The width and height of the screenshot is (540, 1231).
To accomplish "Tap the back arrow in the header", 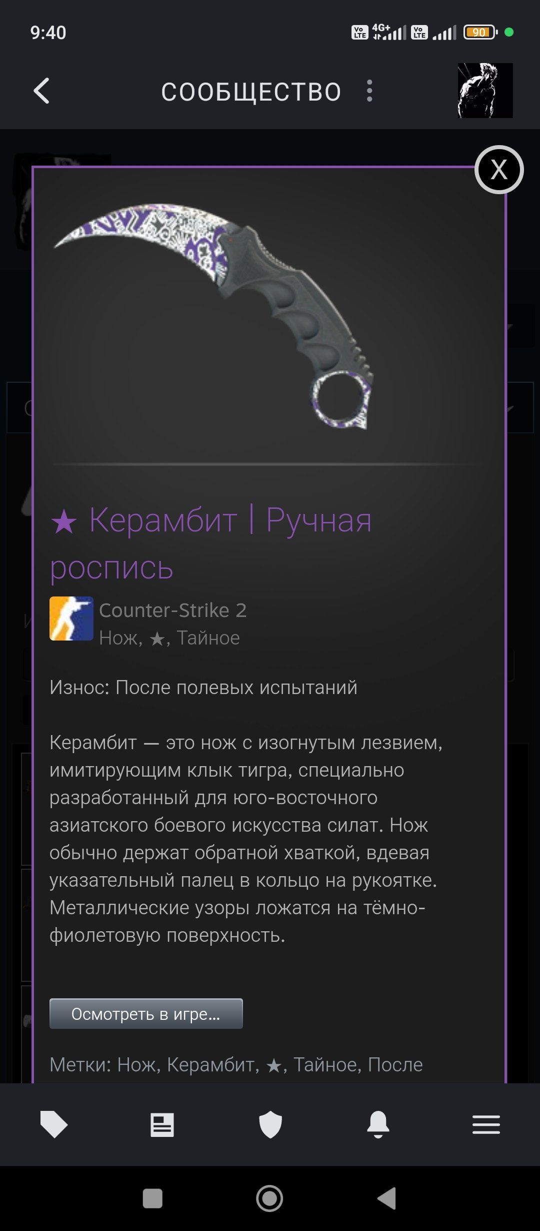I will 41,91.
